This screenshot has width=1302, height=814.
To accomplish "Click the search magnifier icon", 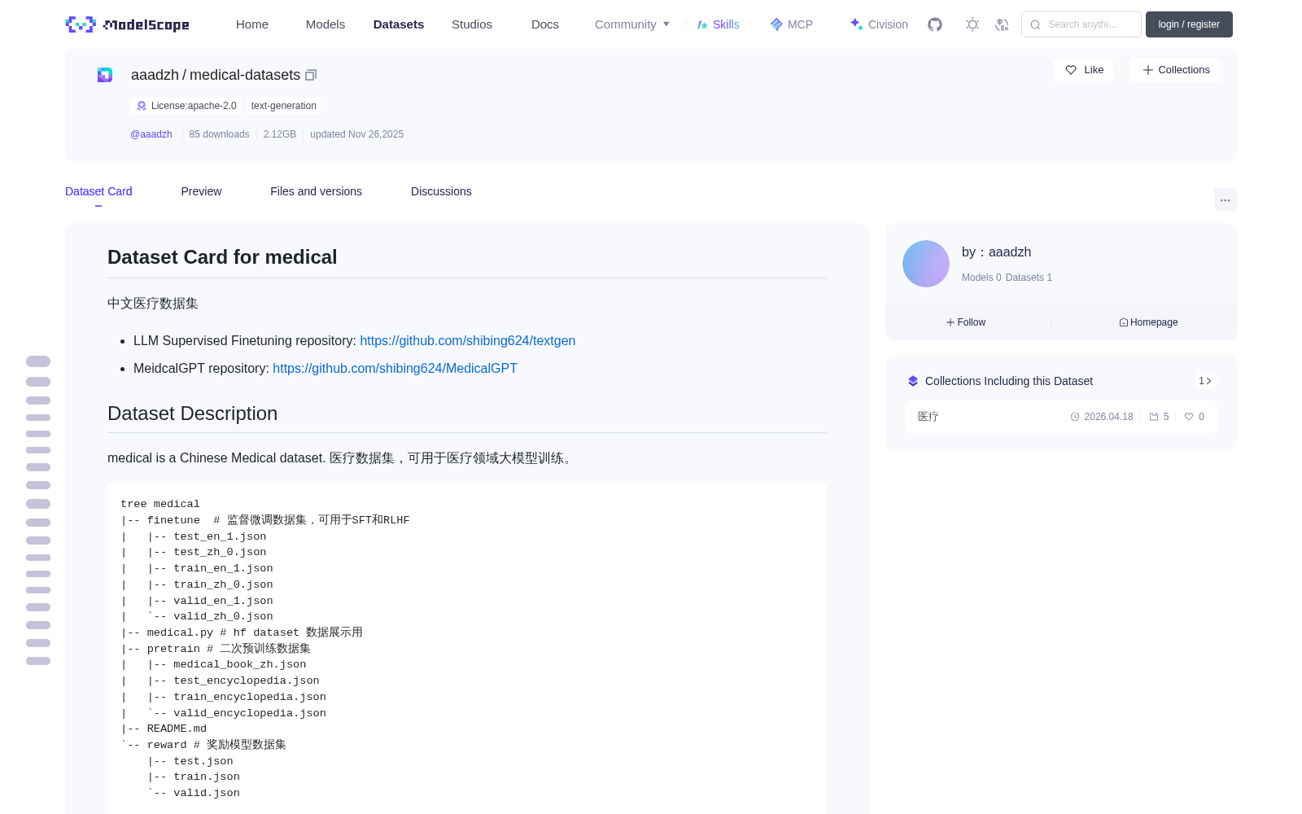I will (1035, 24).
